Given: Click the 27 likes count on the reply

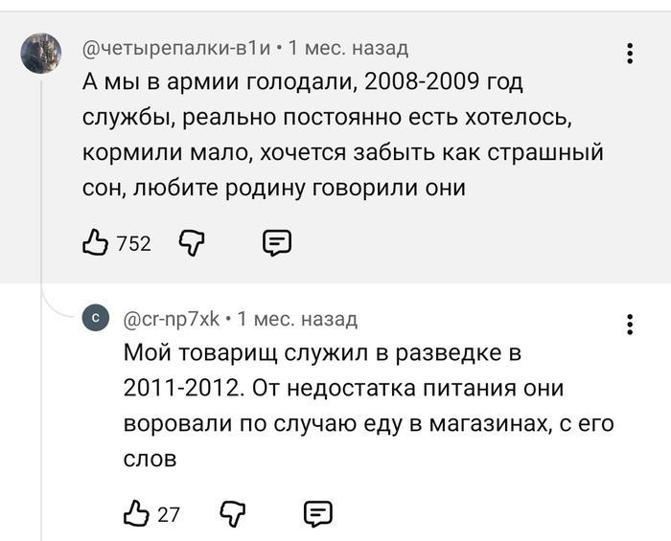Looking at the screenshot, I should coord(169,515).
